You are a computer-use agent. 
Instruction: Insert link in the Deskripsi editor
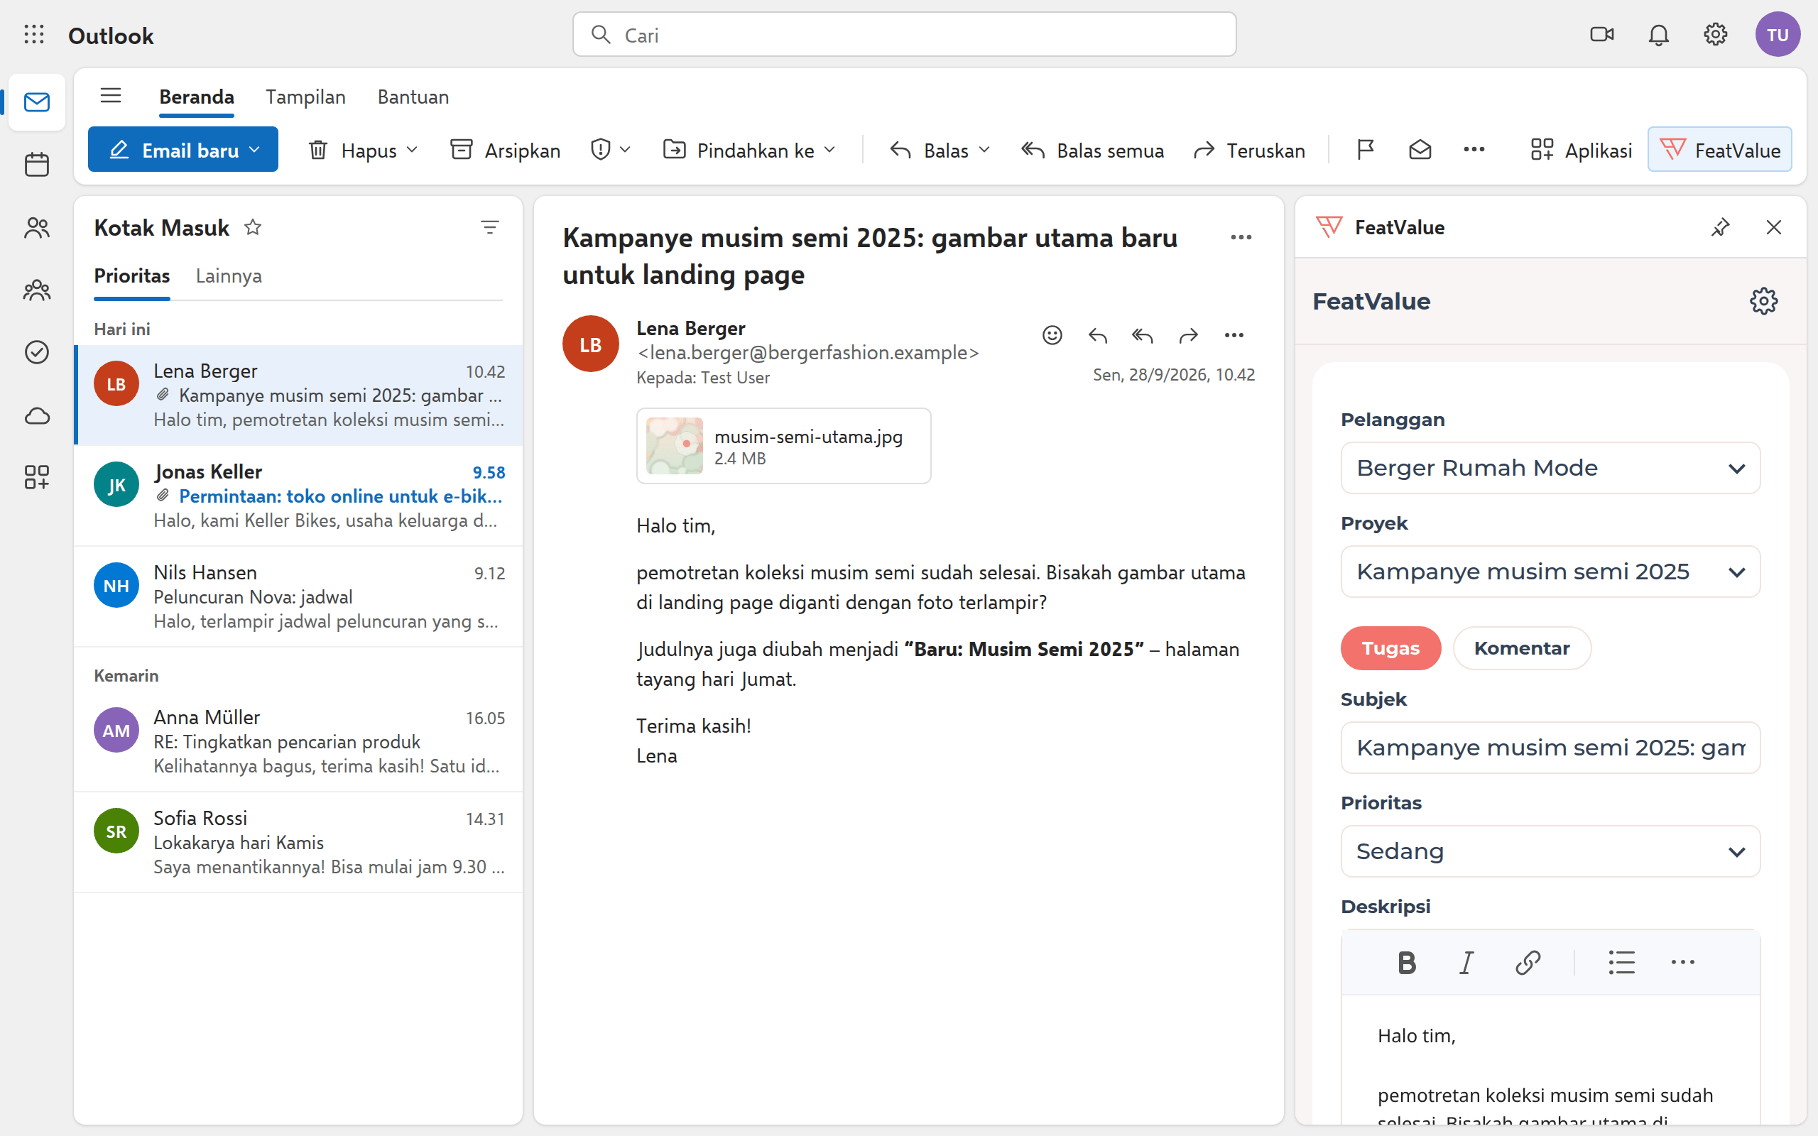(x=1528, y=963)
